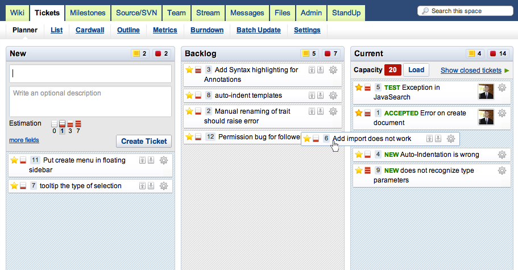
Task: Click assignee avatar on TEST Exception ticket
Action: click(486, 92)
